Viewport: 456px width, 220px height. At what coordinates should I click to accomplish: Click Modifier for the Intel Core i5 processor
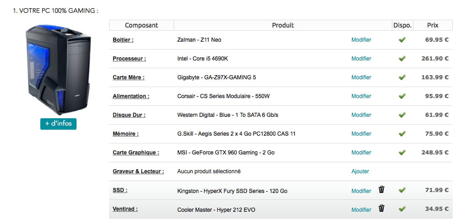point(361,59)
